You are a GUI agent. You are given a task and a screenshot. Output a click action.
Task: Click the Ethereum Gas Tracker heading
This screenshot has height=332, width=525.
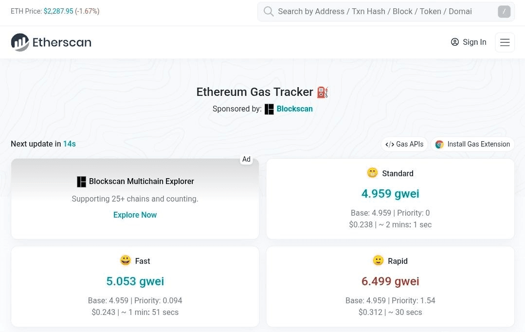click(x=254, y=92)
